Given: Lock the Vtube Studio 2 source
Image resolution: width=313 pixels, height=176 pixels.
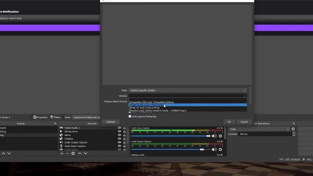Looking at the screenshot, I should [124, 128].
